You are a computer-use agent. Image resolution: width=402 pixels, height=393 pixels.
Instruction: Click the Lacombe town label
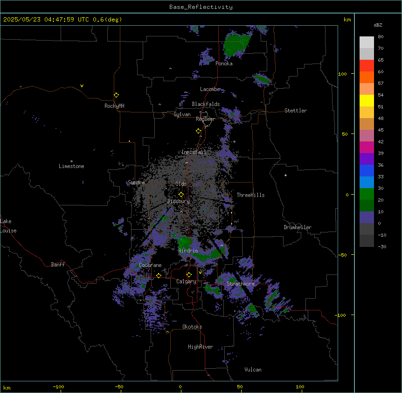coord(210,89)
